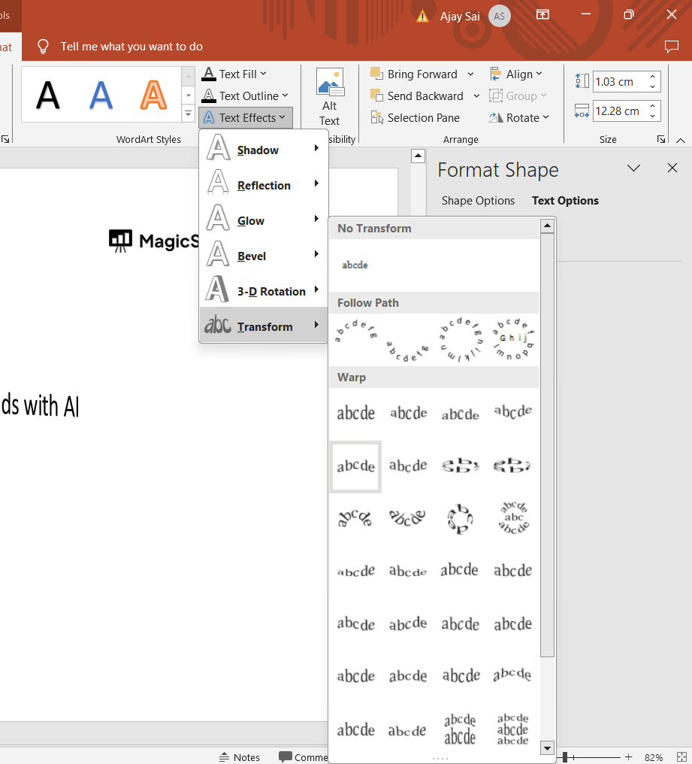
Task: Increase the shape height stepper value
Action: [x=653, y=77]
